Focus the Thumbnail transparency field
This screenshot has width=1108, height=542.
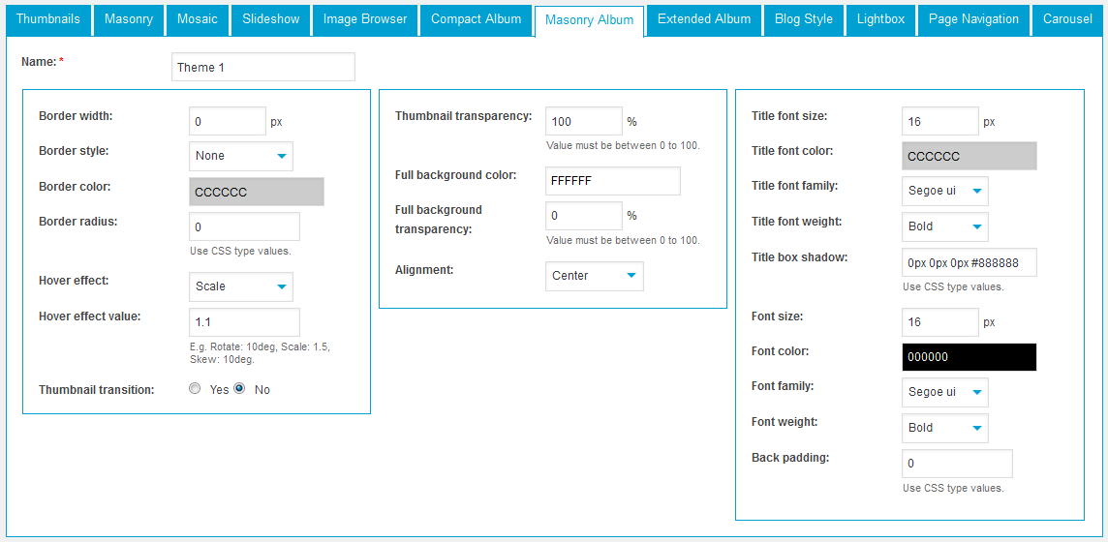pyautogui.click(x=583, y=121)
